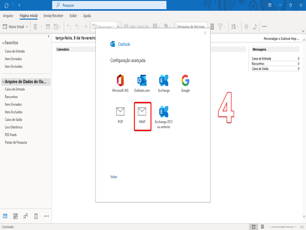Open the delete options dropdown arrow

[41, 27]
